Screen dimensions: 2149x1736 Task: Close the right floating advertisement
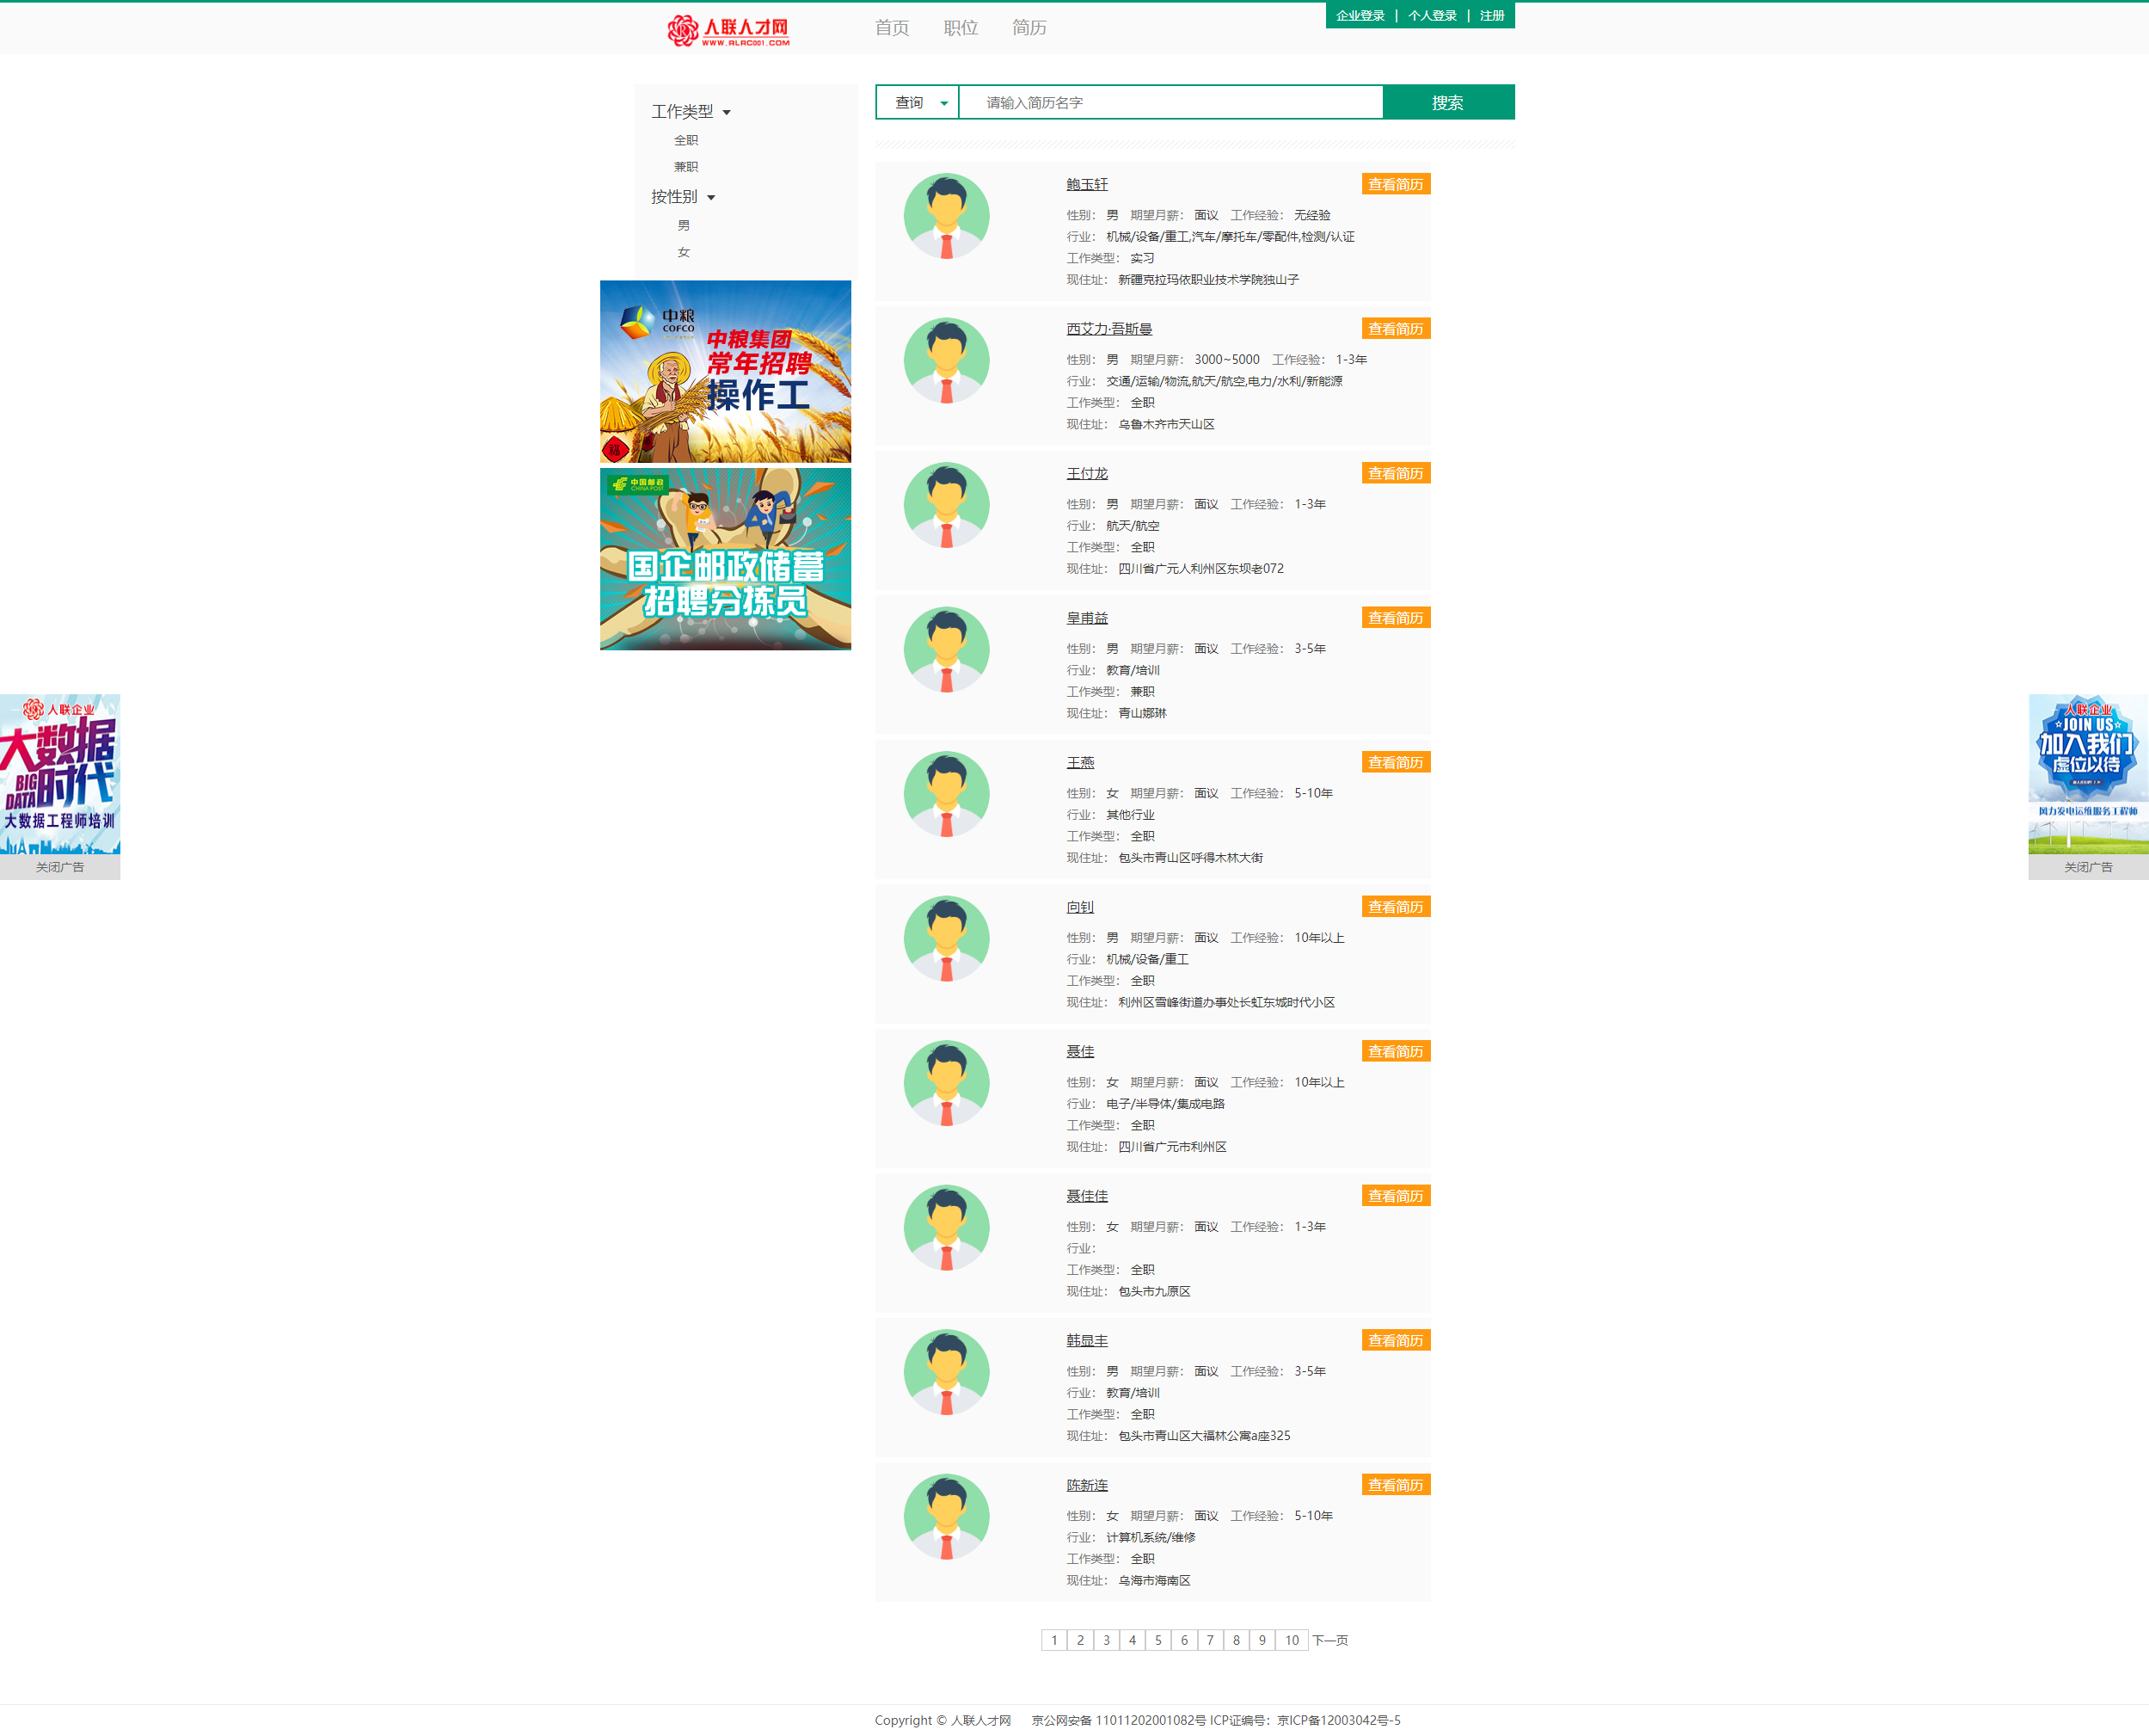point(2087,867)
